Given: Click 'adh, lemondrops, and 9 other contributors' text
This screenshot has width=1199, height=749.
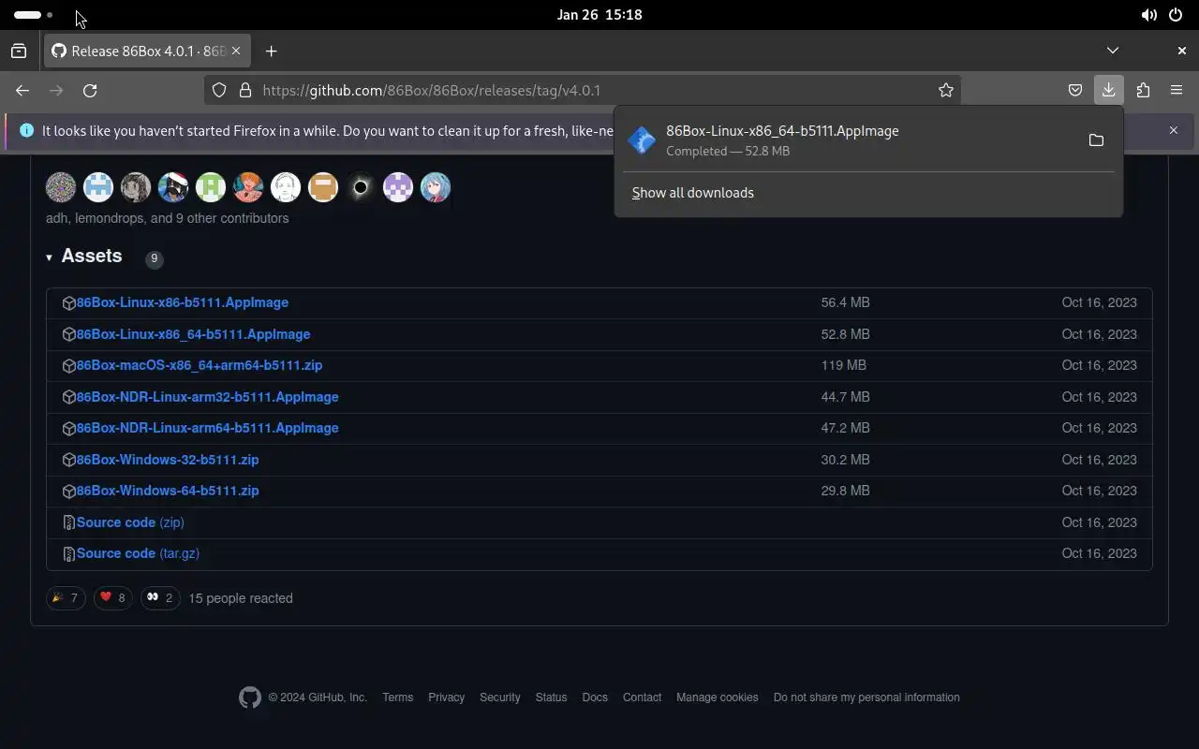Looking at the screenshot, I should [167, 218].
